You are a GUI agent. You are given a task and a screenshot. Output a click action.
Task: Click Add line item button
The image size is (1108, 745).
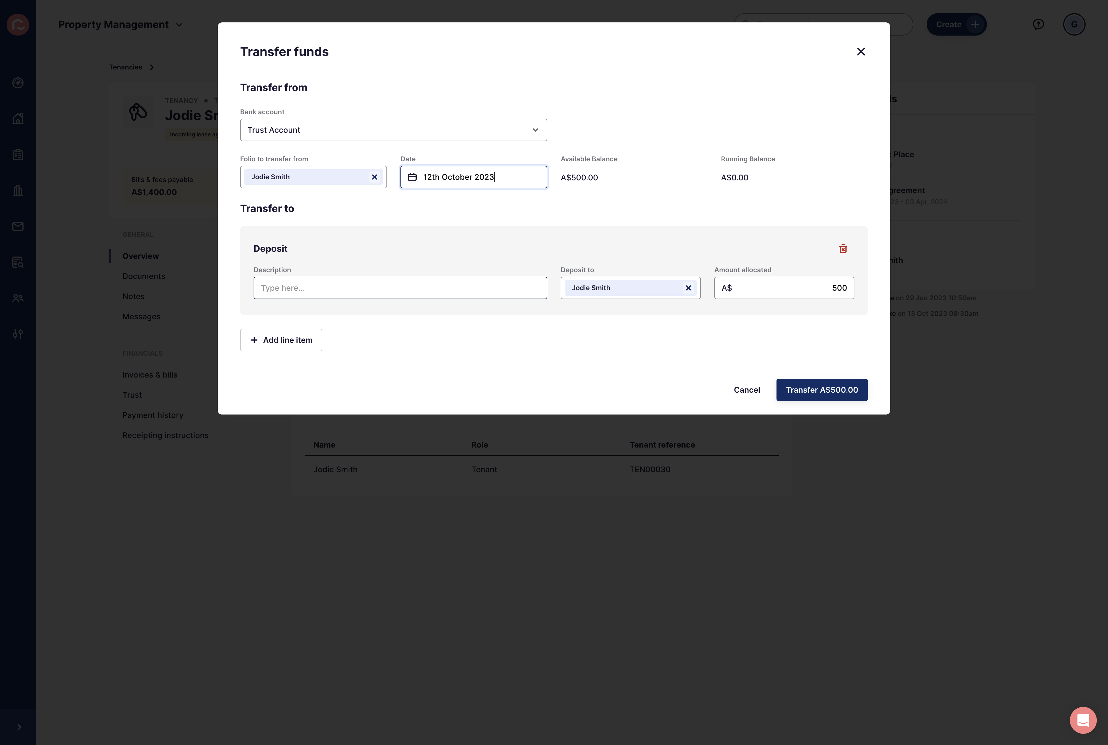point(281,340)
